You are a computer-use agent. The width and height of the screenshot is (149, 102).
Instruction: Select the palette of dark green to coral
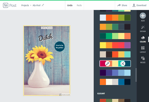(115, 36)
